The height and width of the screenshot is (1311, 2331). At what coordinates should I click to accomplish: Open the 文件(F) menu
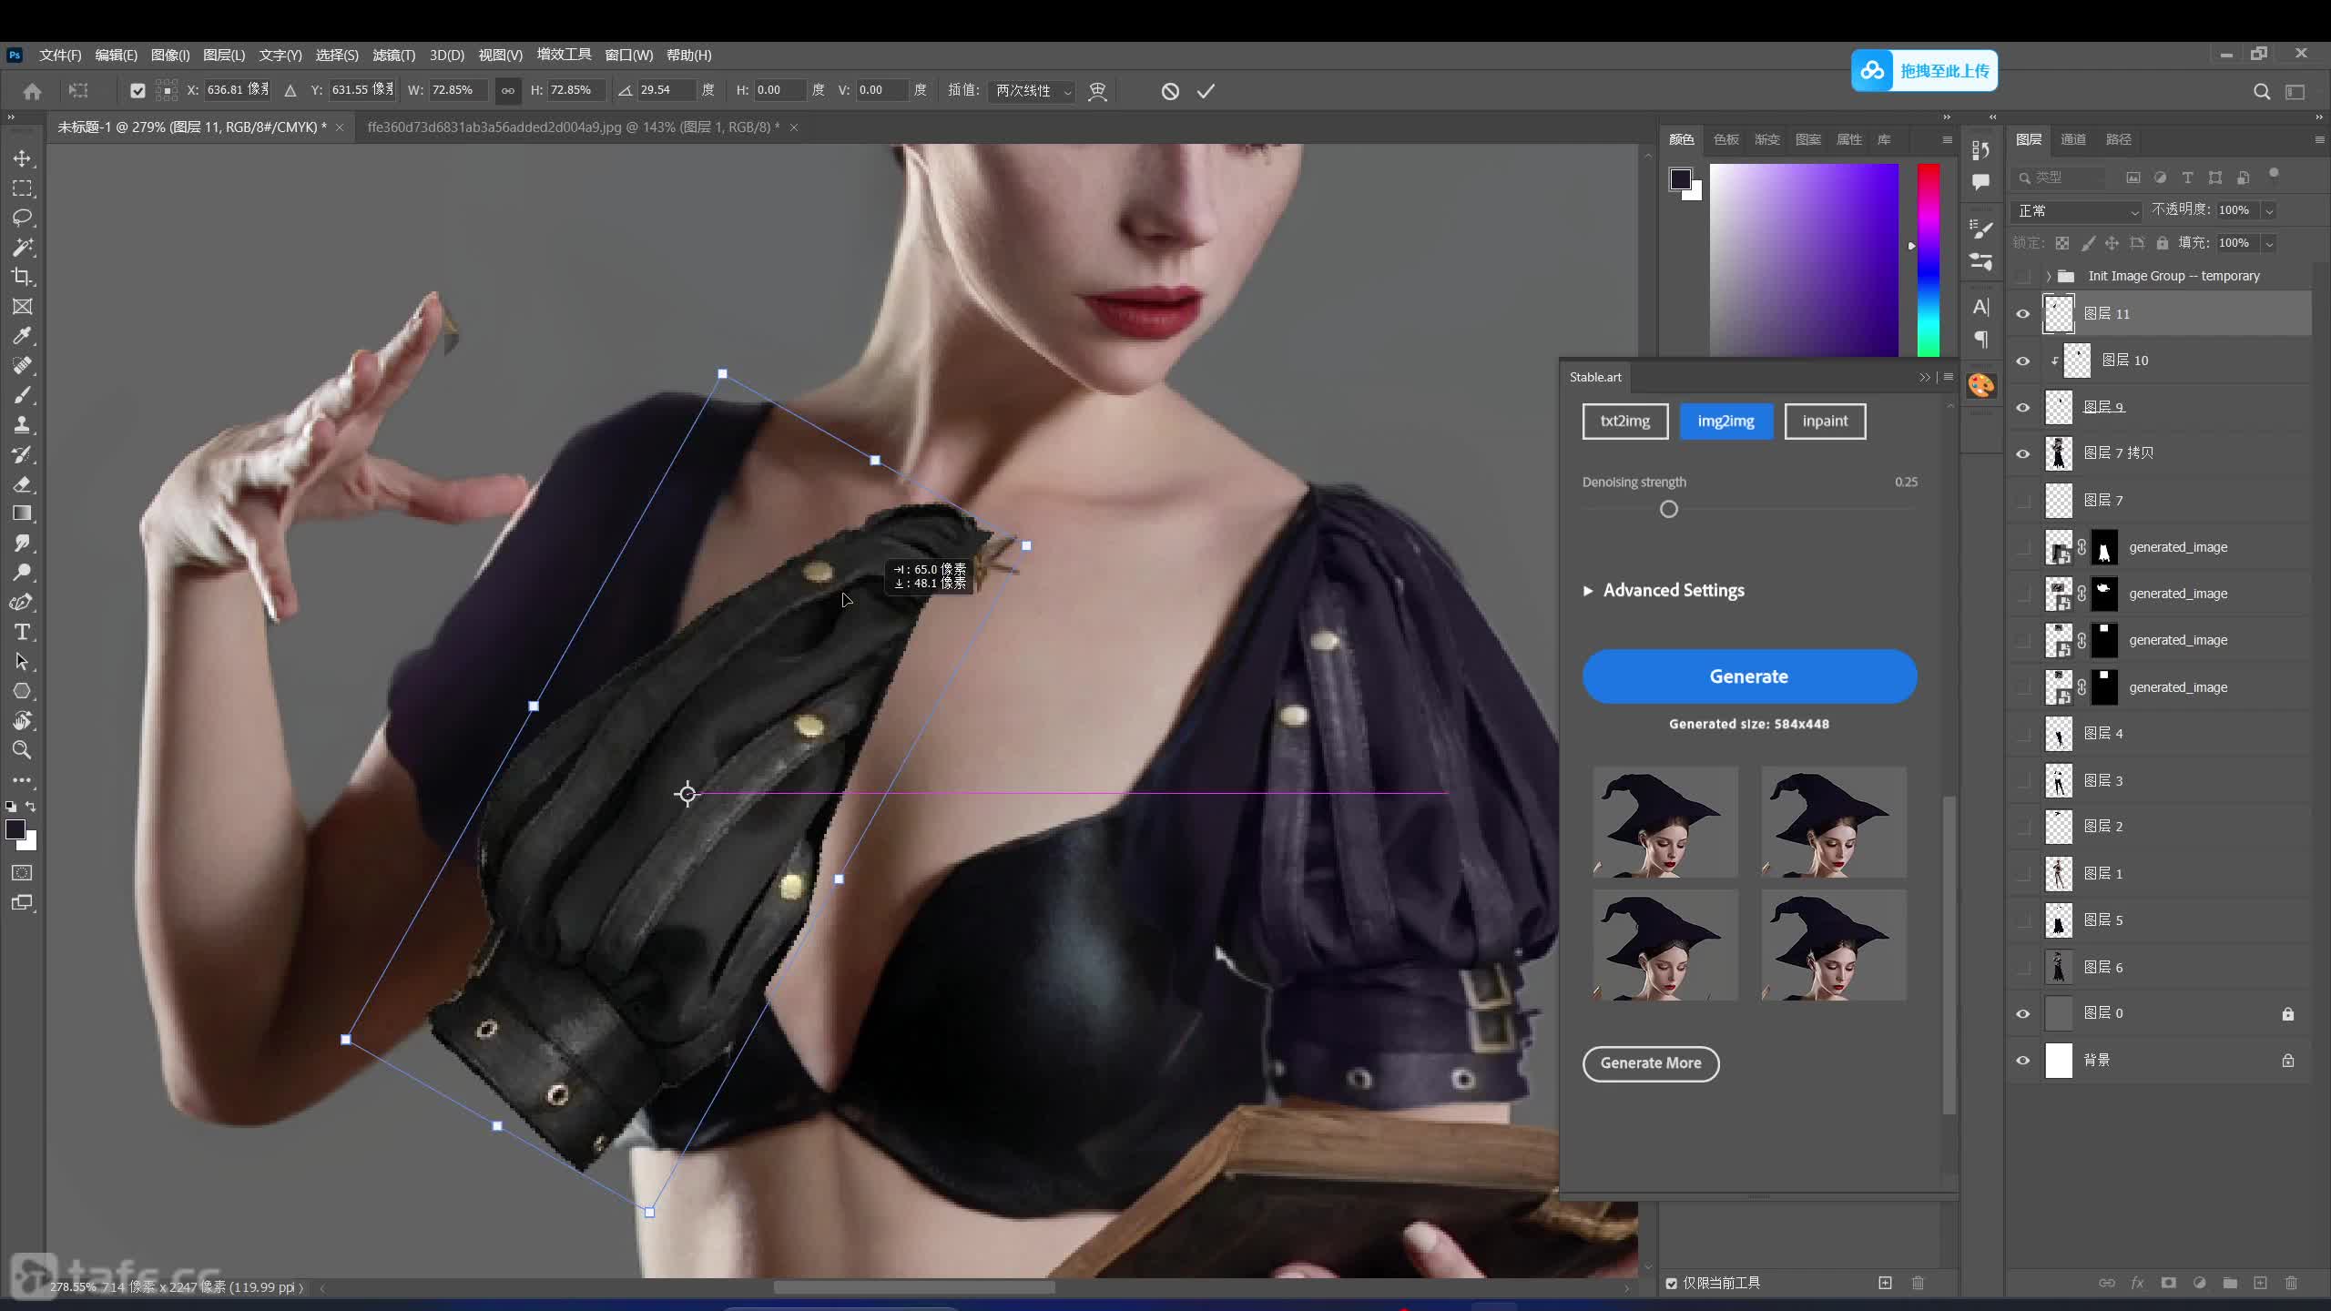tap(60, 55)
